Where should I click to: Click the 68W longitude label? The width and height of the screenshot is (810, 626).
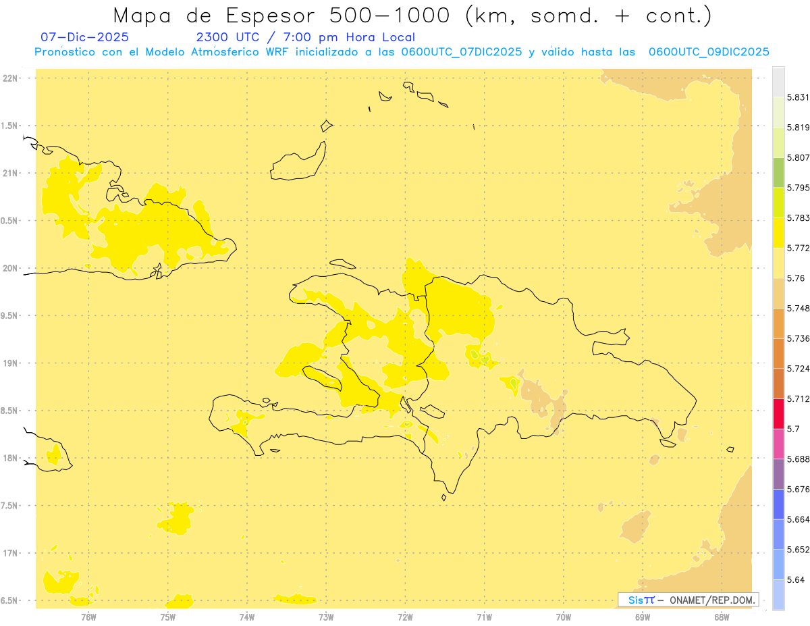(x=722, y=617)
